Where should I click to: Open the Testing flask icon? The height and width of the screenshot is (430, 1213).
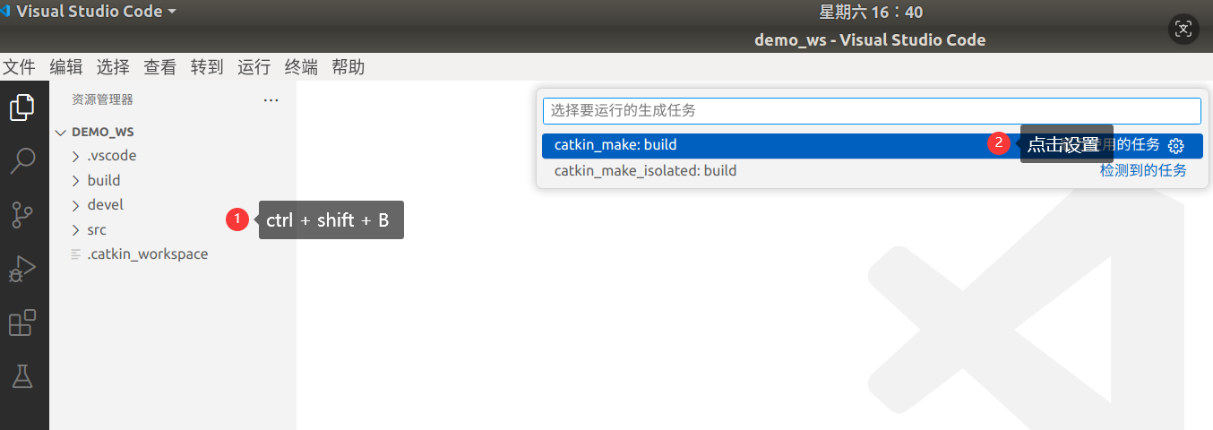pos(22,376)
